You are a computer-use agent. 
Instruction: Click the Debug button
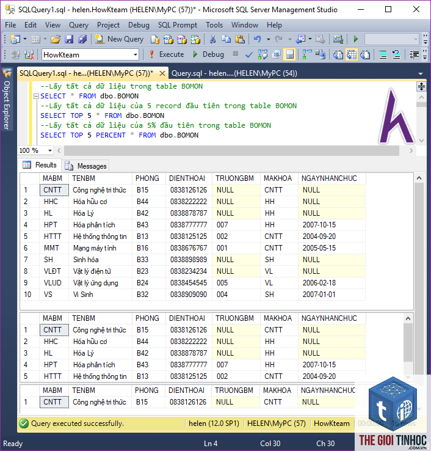[208, 54]
